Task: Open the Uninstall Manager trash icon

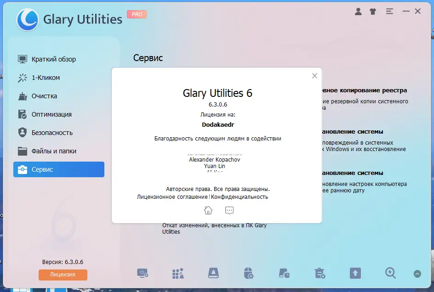Action: click(x=320, y=273)
